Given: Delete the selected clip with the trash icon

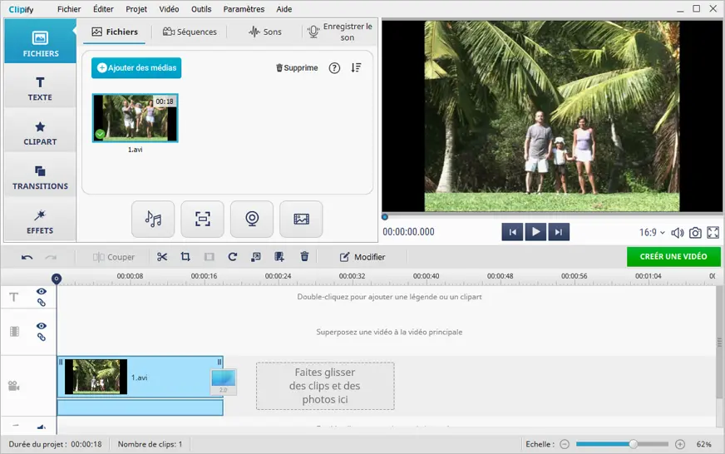Looking at the screenshot, I should pos(304,256).
